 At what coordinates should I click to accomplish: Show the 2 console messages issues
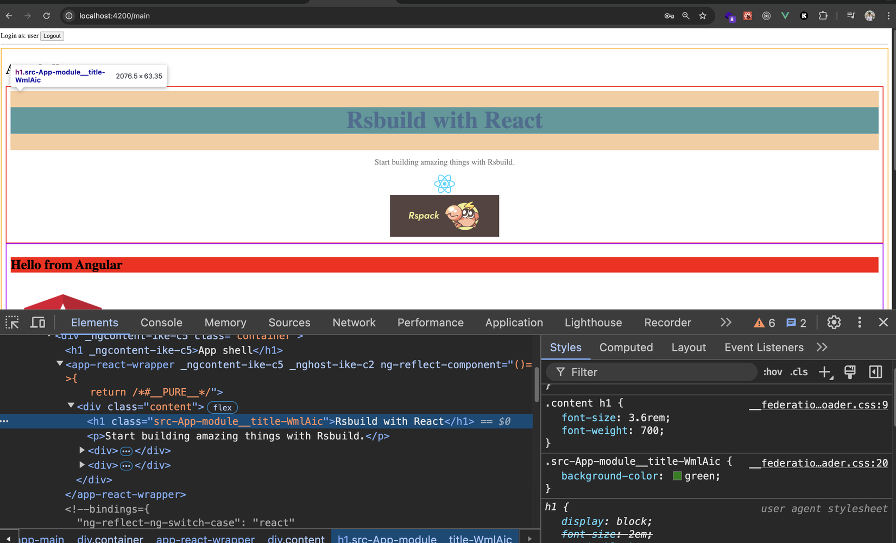tap(796, 323)
